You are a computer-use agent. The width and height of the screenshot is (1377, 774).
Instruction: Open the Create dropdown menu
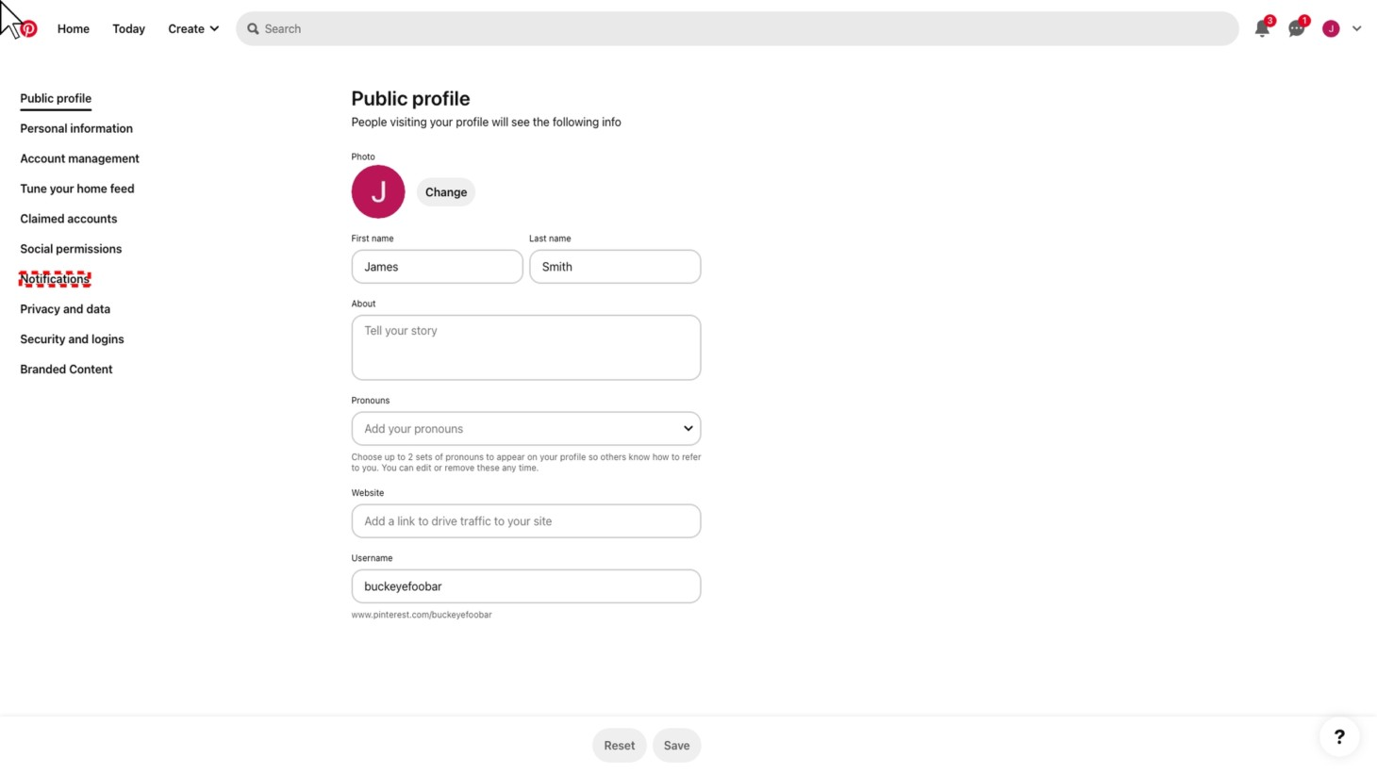tap(193, 29)
